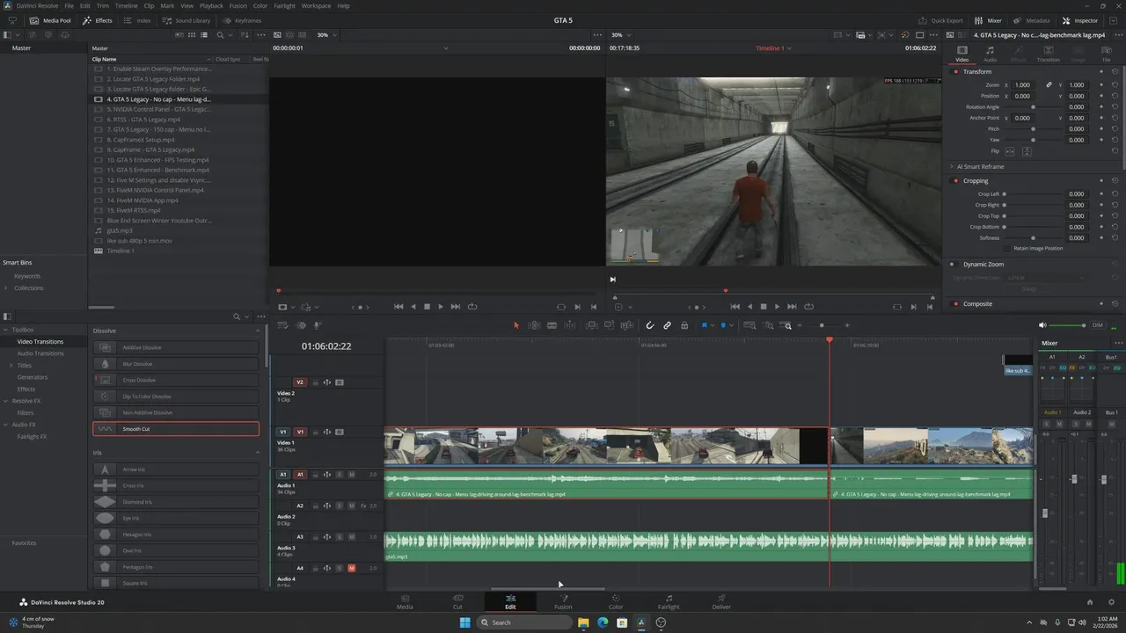Open the Sound Library panel
This screenshot has height=633, width=1126.
tap(186, 20)
